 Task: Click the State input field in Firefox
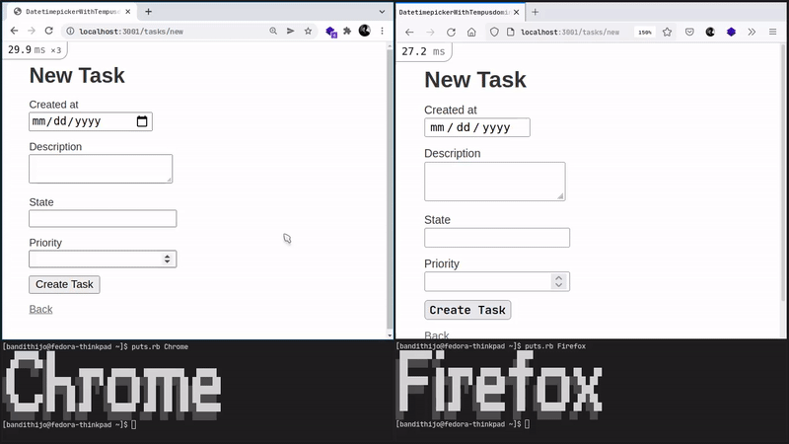point(497,238)
